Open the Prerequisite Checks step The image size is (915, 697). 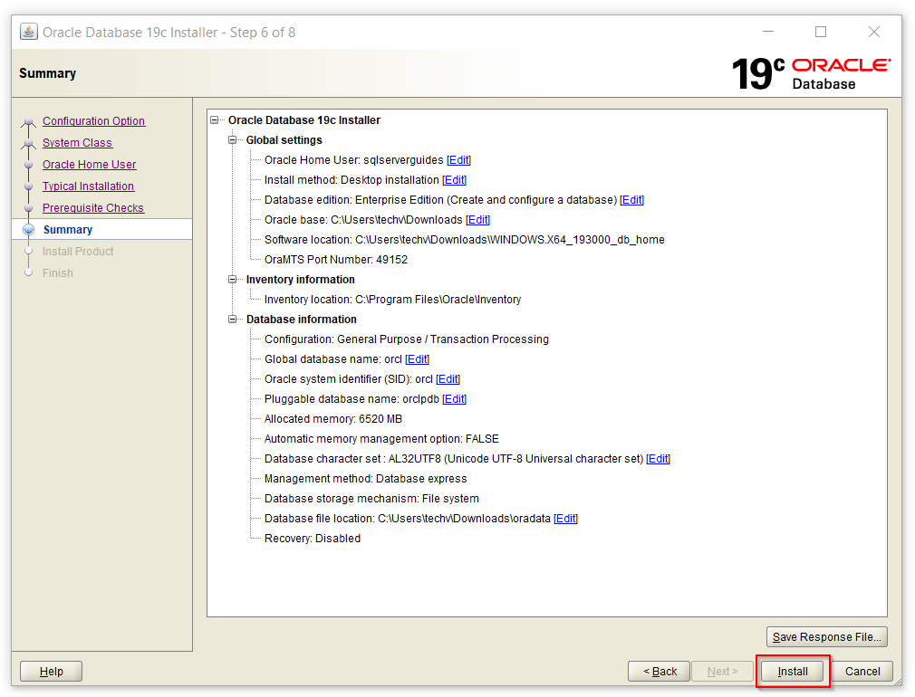pyautogui.click(x=92, y=208)
